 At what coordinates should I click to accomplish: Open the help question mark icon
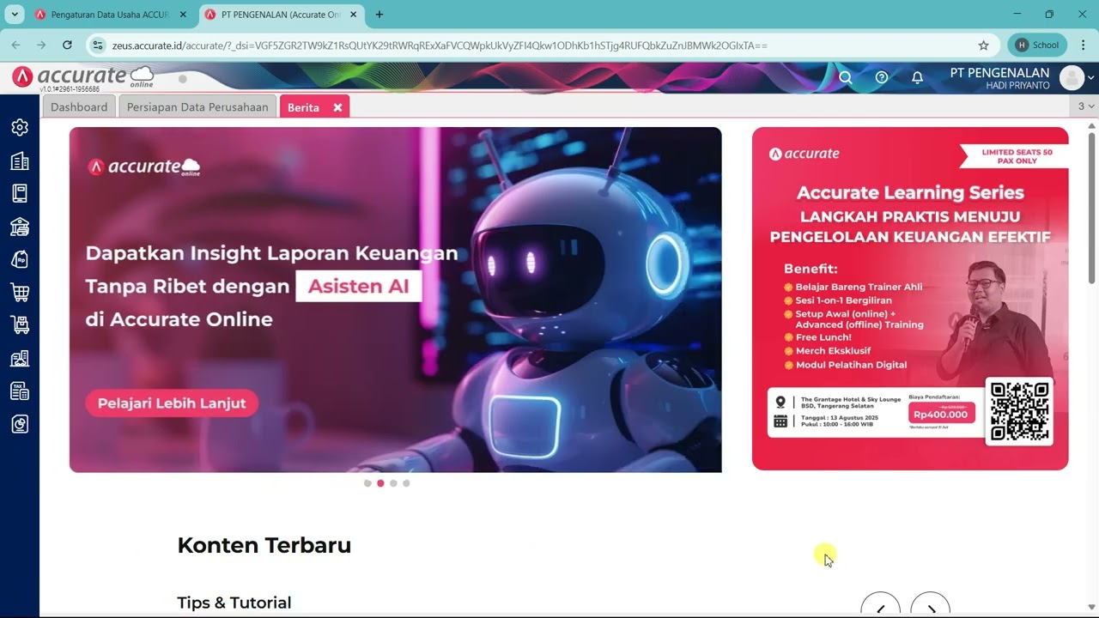(881, 77)
